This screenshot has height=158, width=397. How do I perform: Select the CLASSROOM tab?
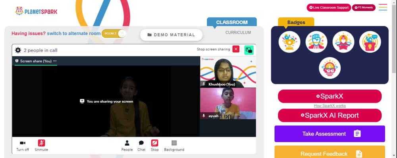pyautogui.click(x=232, y=22)
